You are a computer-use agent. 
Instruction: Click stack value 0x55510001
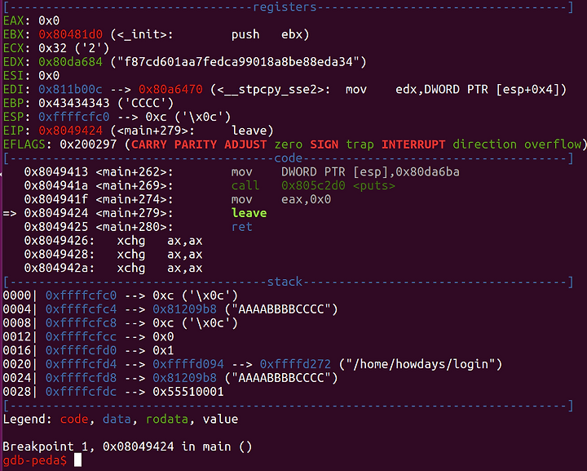click(188, 392)
